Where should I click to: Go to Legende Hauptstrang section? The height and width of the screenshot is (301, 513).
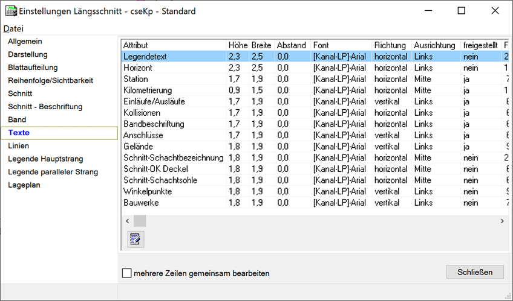44,159
